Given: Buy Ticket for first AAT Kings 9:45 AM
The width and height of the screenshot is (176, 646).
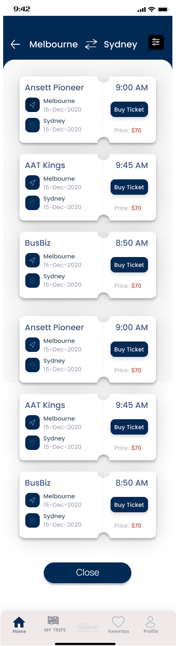Looking at the screenshot, I should tap(129, 187).
